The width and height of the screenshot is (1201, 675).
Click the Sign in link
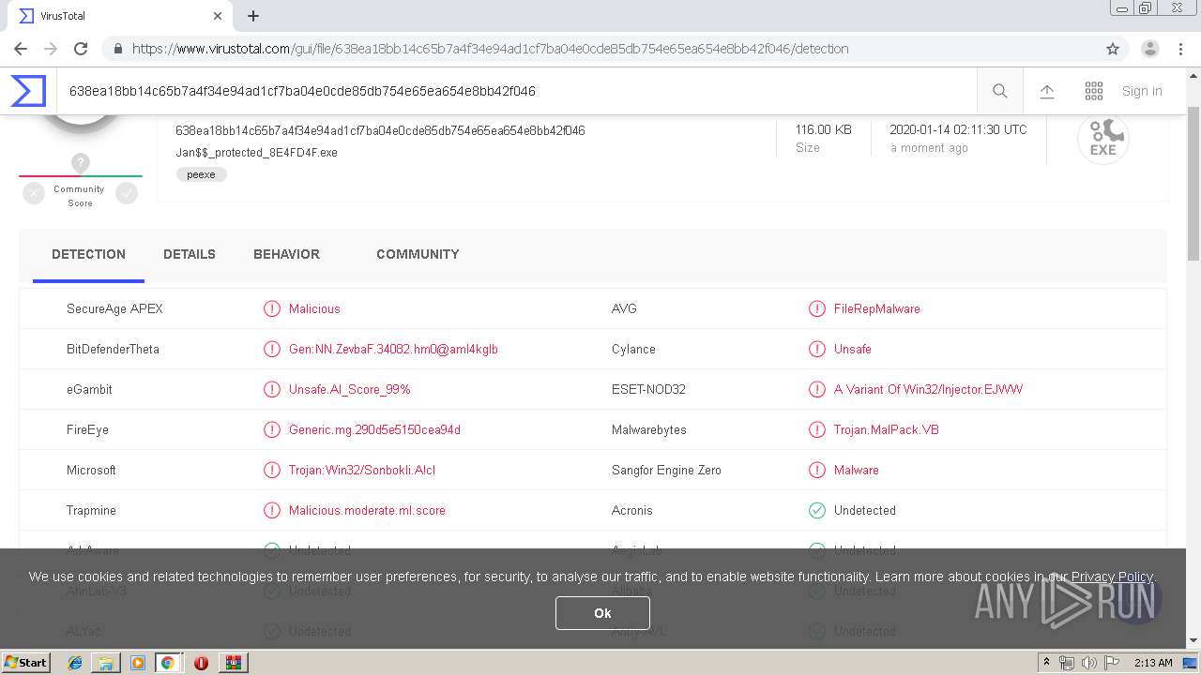[x=1142, y=91]
